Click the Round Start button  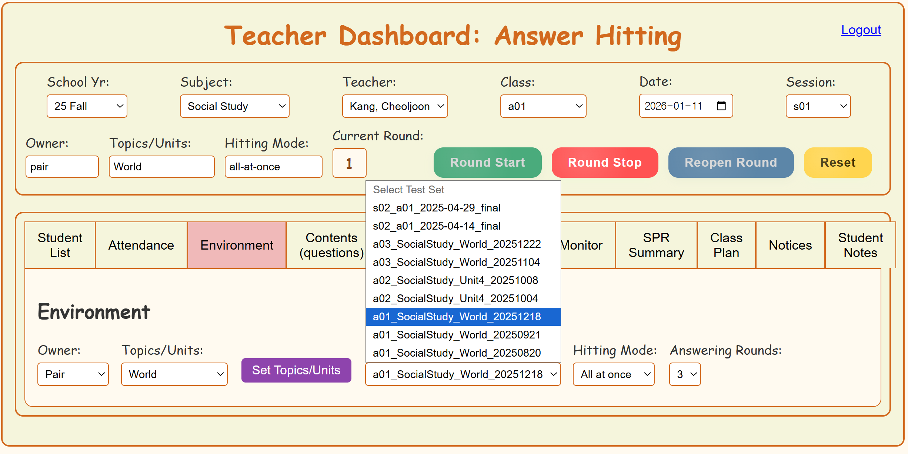[x=487, y=163]
